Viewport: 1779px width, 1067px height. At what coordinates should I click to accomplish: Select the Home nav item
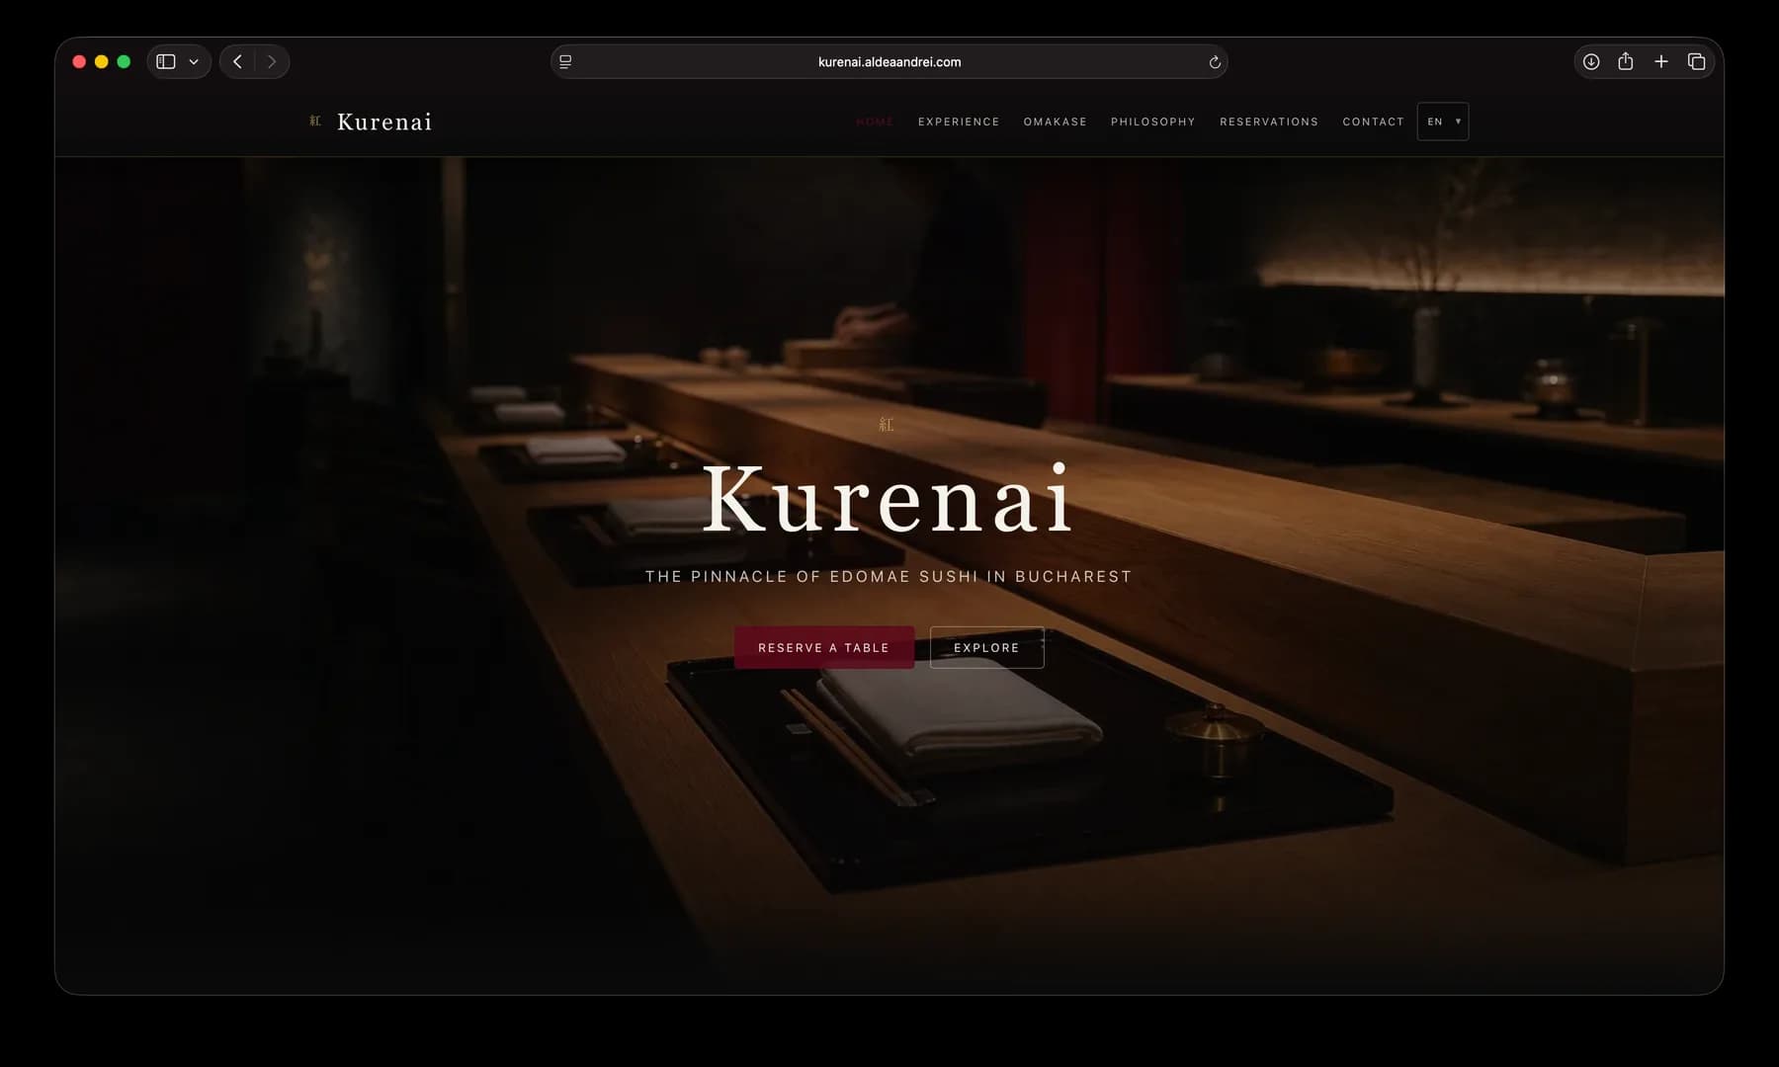click(x=875, y=122)
